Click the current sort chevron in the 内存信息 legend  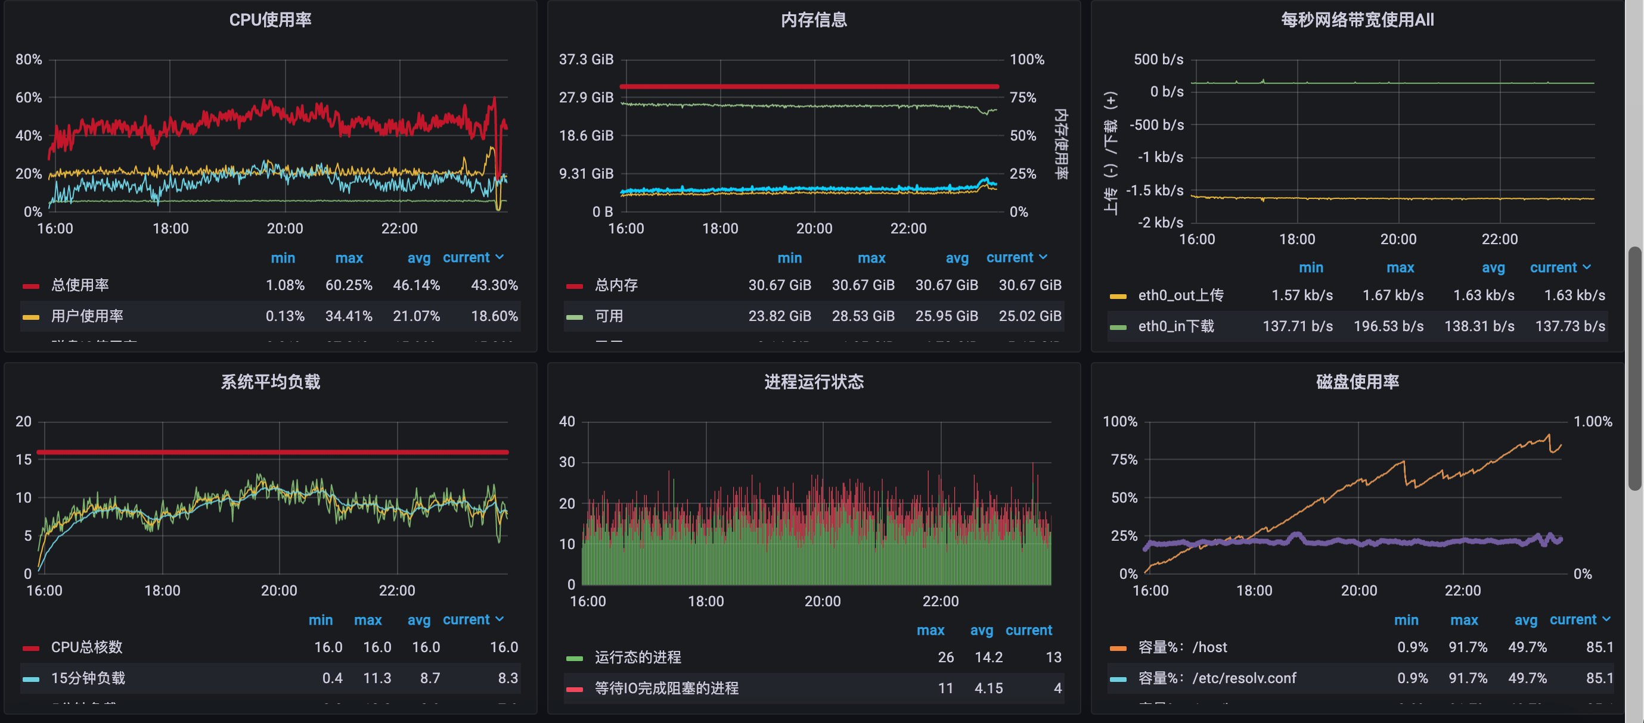coord(1043,257)
